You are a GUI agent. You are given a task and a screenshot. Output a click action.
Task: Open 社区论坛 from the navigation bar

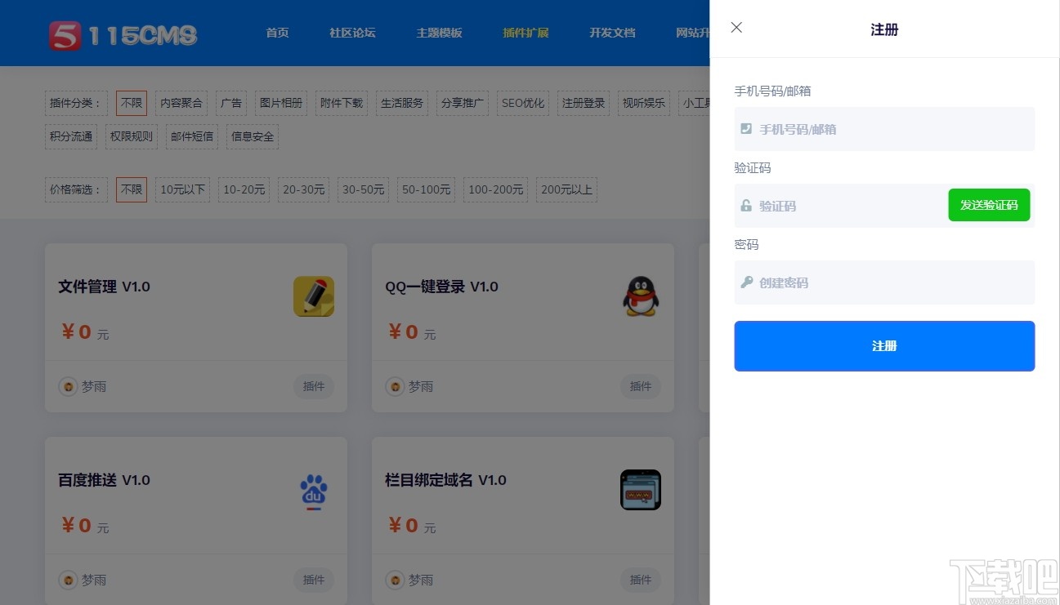click(x=352, y=33)
